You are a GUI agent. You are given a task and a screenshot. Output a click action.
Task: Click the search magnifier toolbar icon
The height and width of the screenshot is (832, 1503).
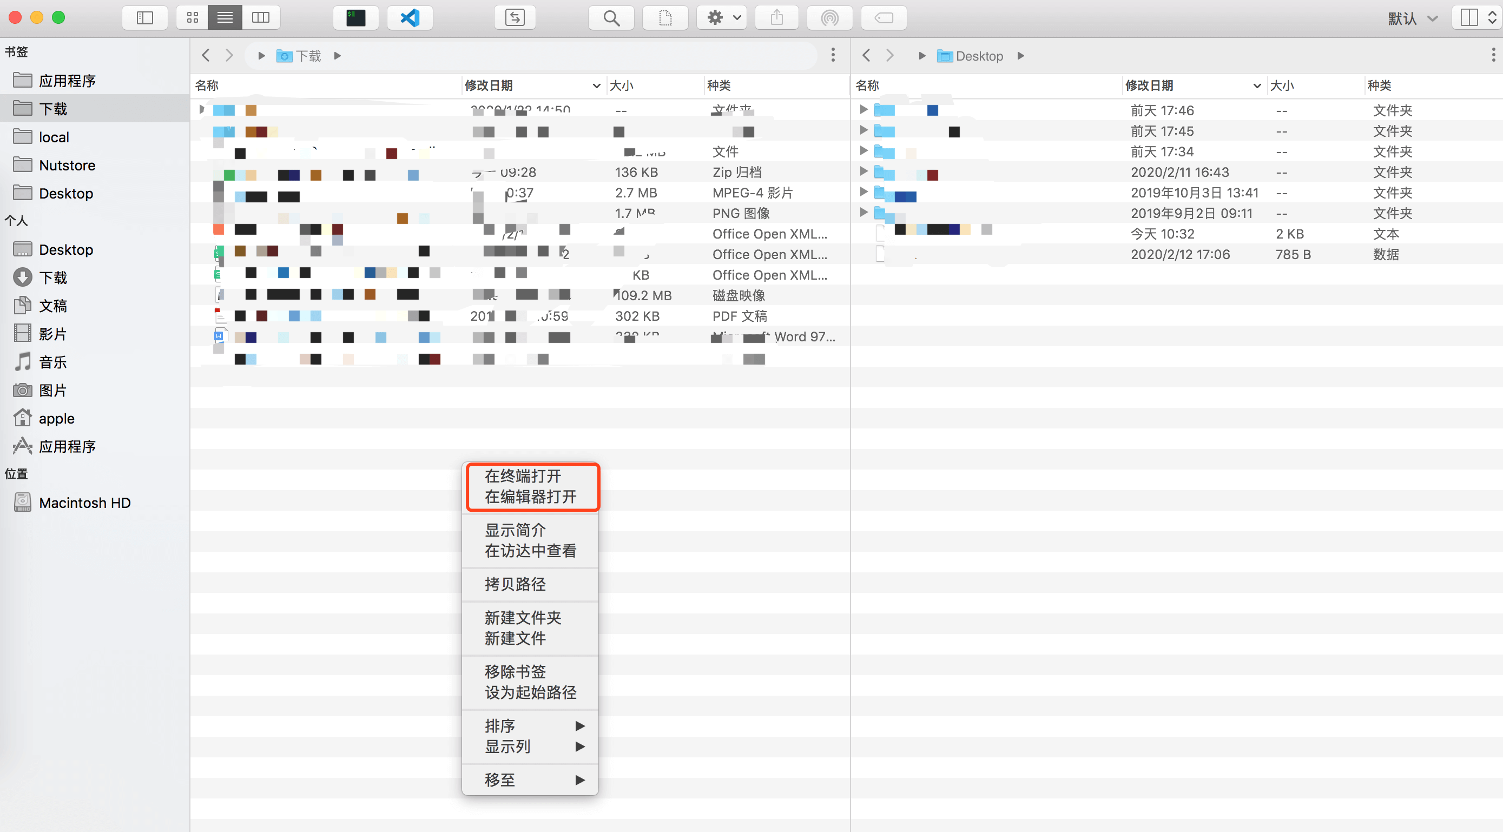(611, 17)
